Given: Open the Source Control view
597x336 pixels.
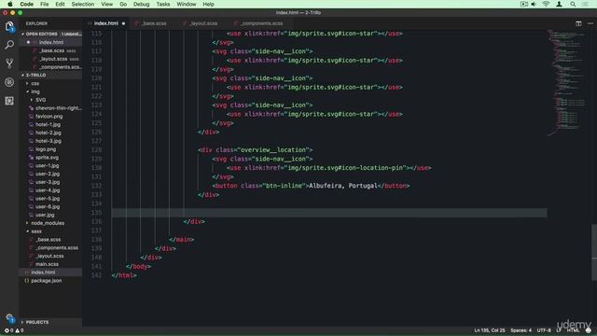Looking at the screenshot, I should pos(9,63).
